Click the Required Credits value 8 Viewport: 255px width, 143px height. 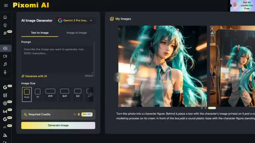point(79,114)
